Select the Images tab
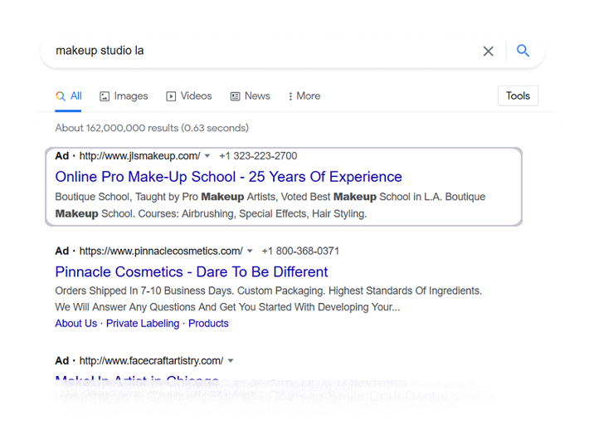The height and width of the screenshot is (425, 594). click(x=124, y=96)
